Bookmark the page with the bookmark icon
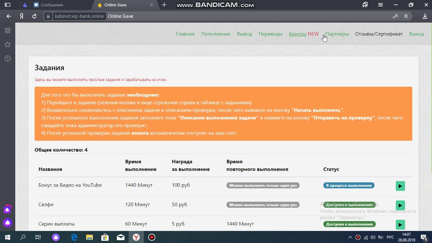Image resolution: width=432 pixels, height=243 pixels. (x=406, y=16)
